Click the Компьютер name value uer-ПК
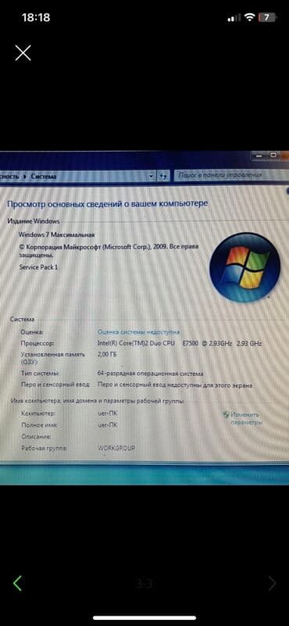The image size is (289, 626). click(108, 413)
